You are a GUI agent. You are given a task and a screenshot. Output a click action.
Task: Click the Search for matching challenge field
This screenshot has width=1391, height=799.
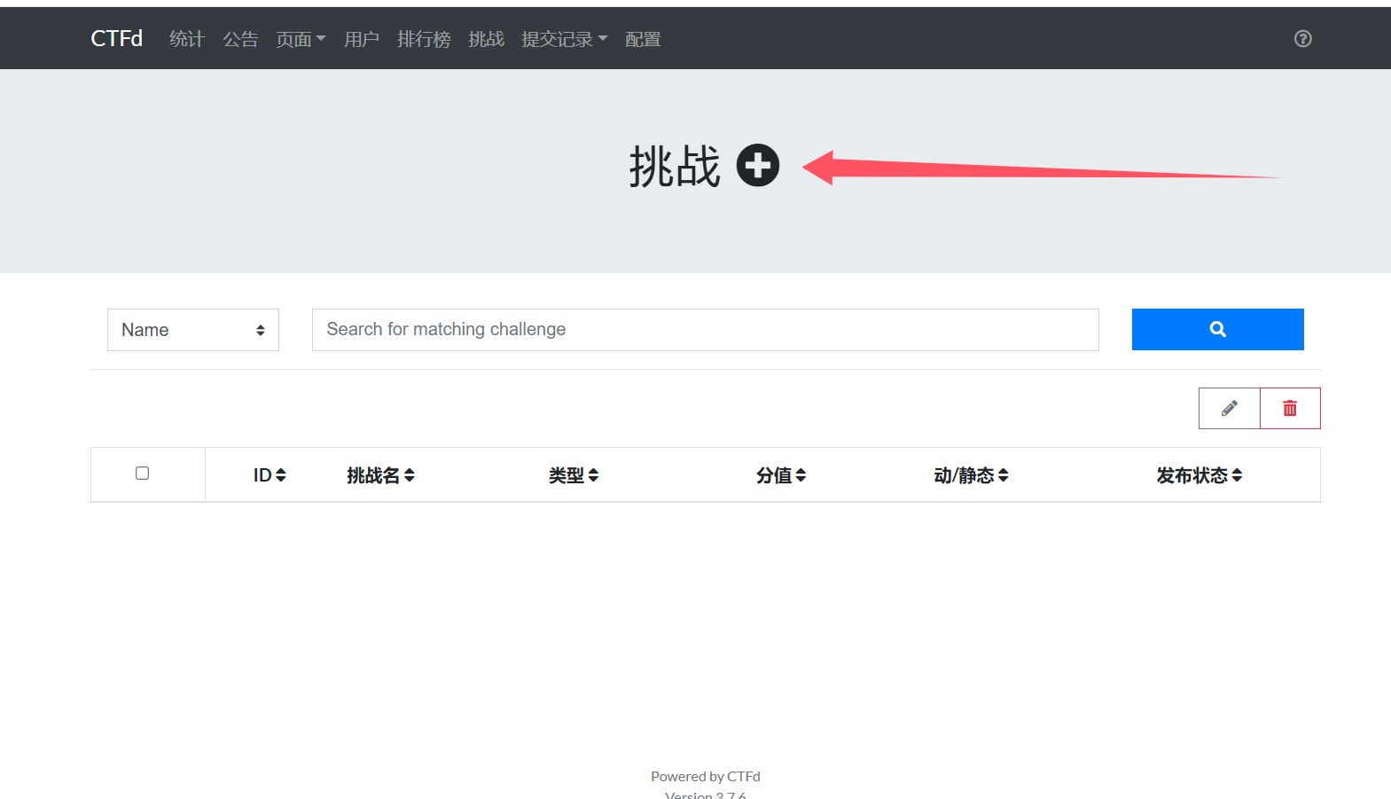(x=705, y=330)
